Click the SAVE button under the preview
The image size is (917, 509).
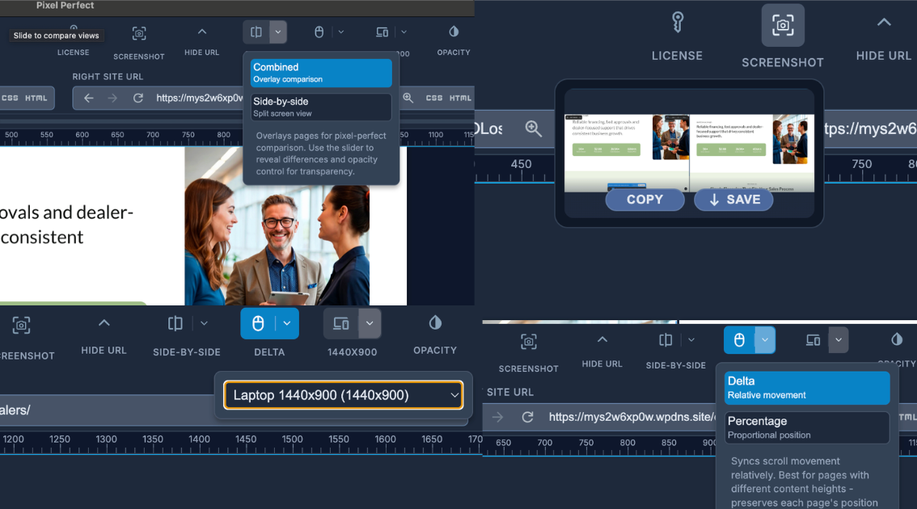[733, 200]
